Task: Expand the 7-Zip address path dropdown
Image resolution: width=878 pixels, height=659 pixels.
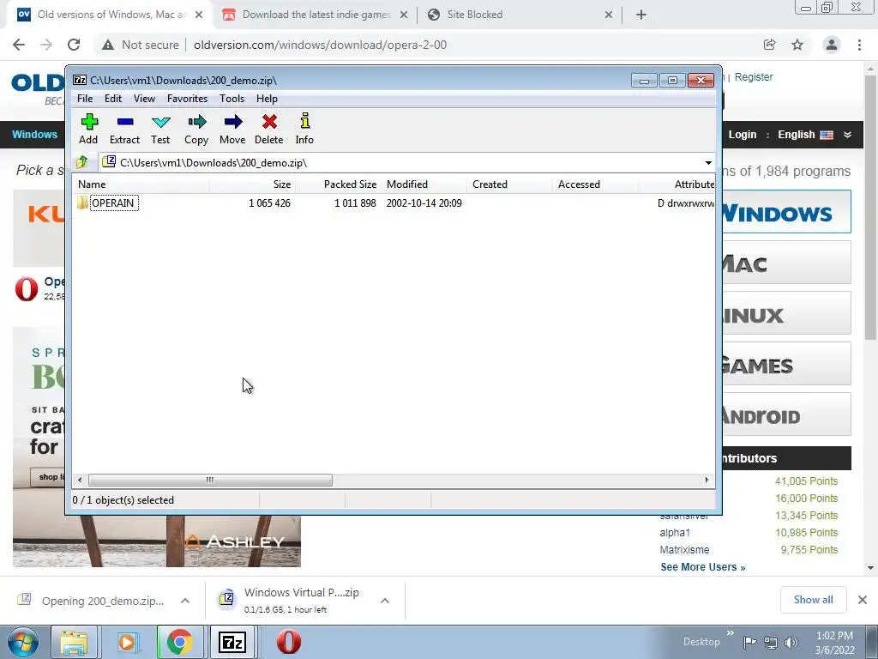Action: (708, 163)
